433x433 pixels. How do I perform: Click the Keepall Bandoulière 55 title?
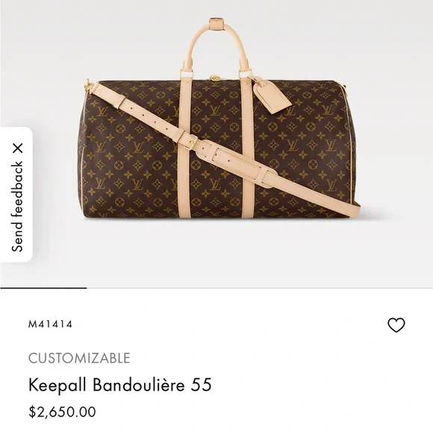(120, 384)
